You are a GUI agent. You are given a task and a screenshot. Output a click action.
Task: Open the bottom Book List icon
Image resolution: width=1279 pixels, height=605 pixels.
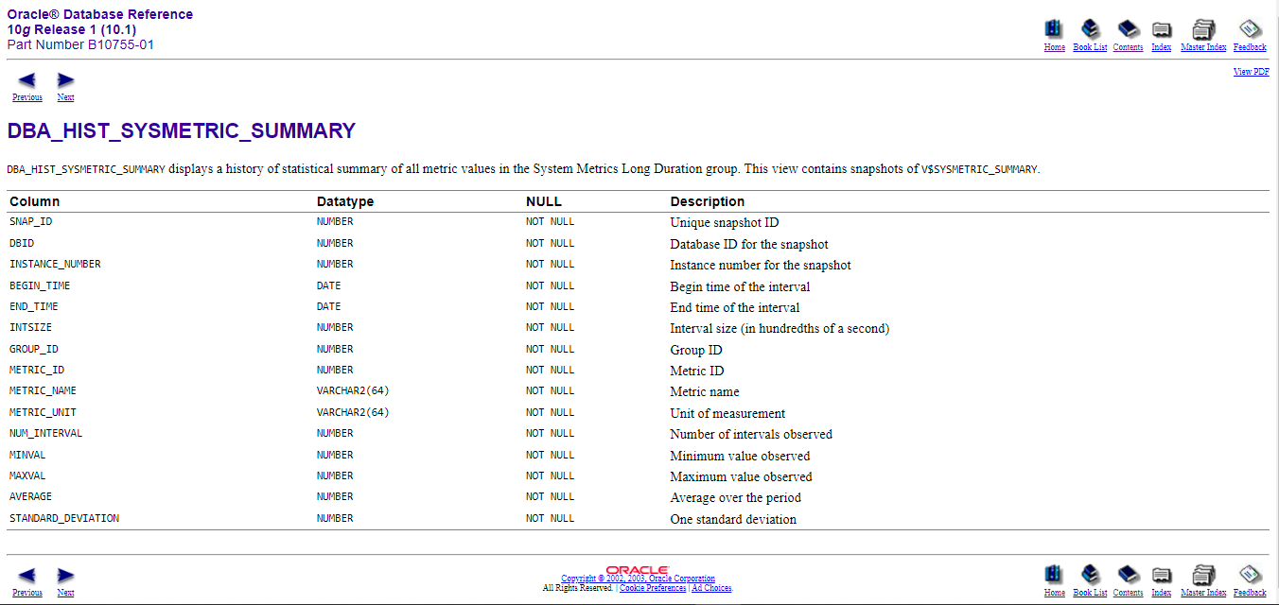(1090, 575)
